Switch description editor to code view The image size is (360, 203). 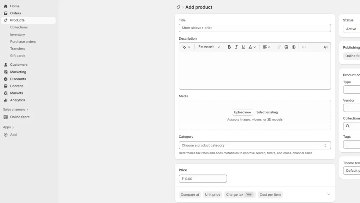[x=326, y=46]
